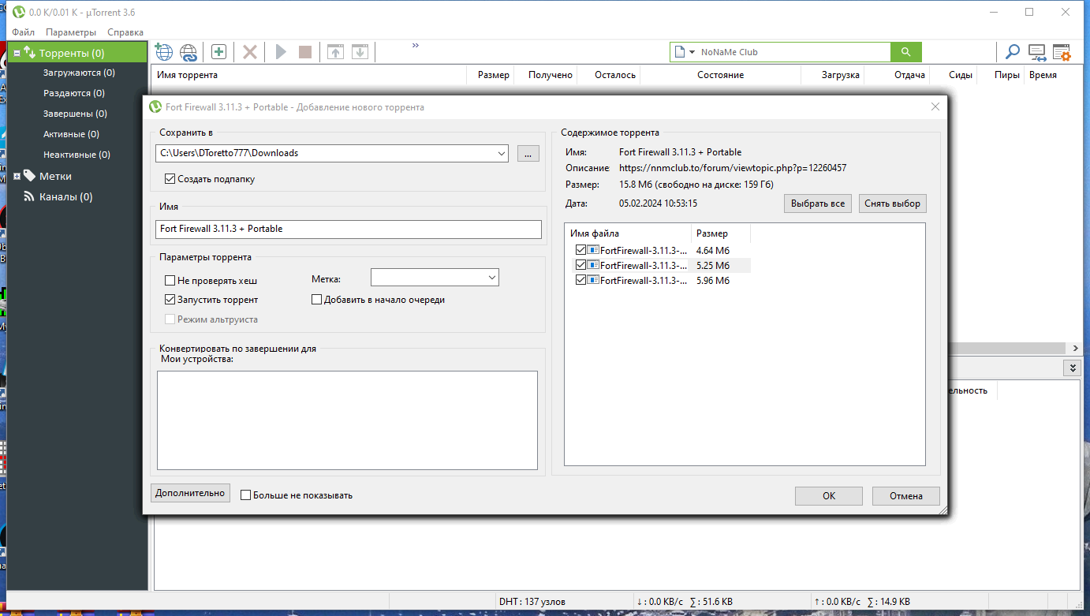
Task: Open the save path dropdown arrow
Action: [x=502, y=153]
